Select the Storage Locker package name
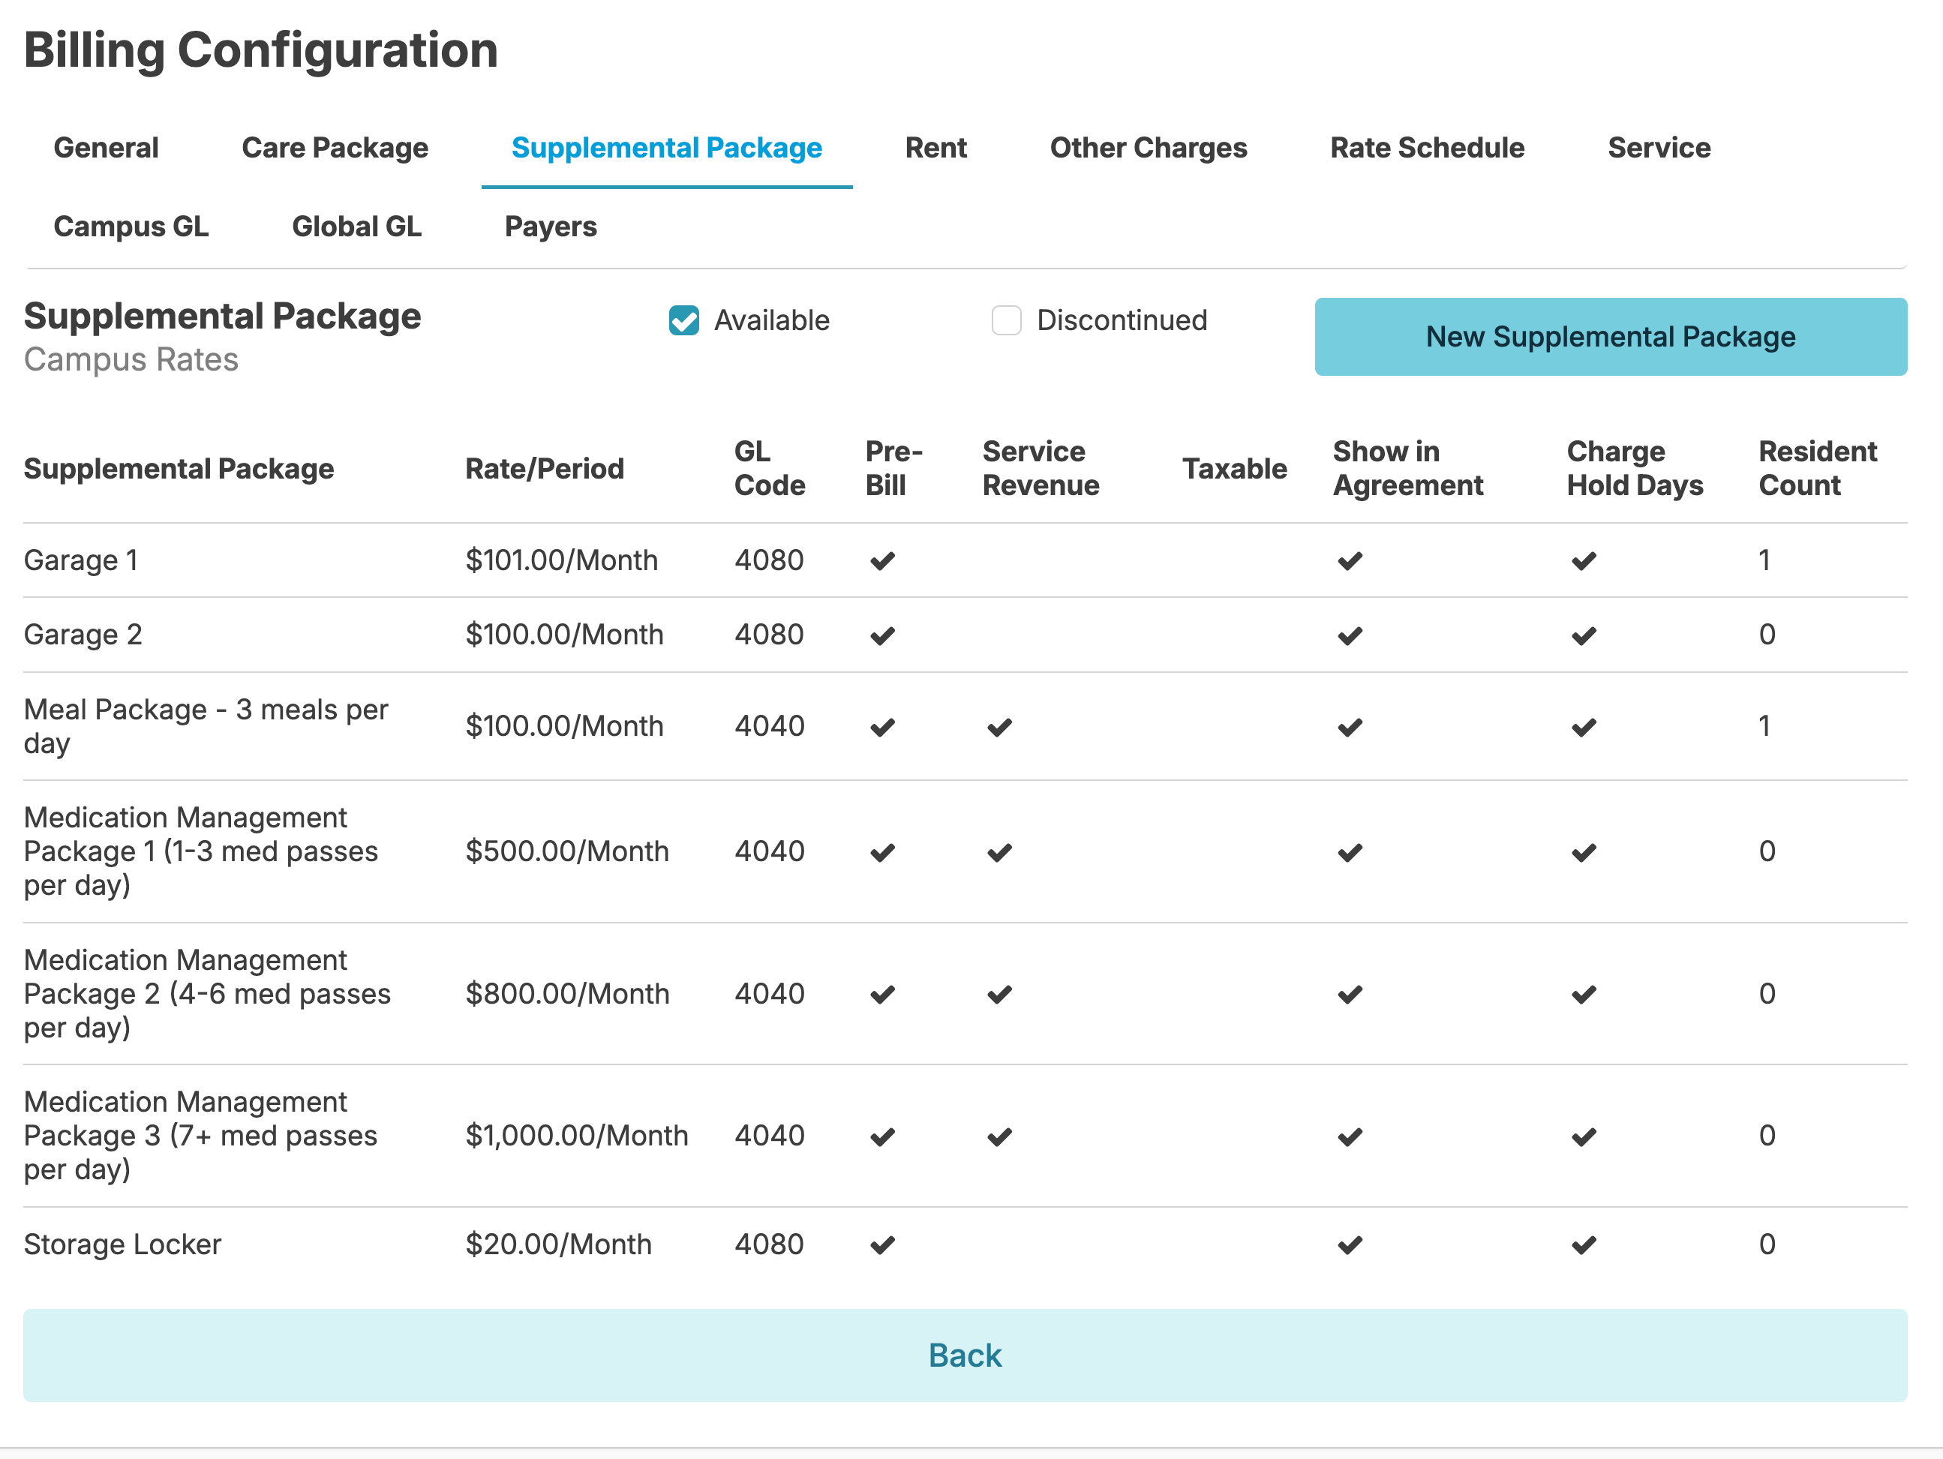 tap(122, 1244)
